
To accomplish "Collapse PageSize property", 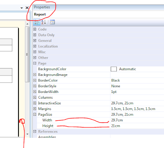I will (x=35, y=115).
